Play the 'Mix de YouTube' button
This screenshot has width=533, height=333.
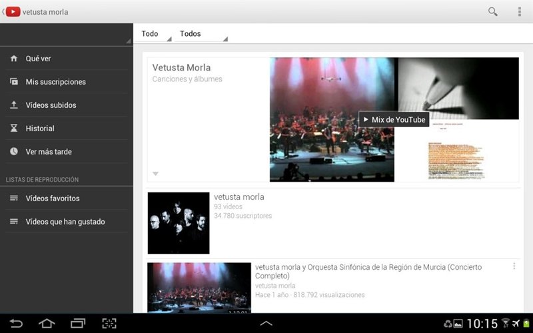point(394,120)
